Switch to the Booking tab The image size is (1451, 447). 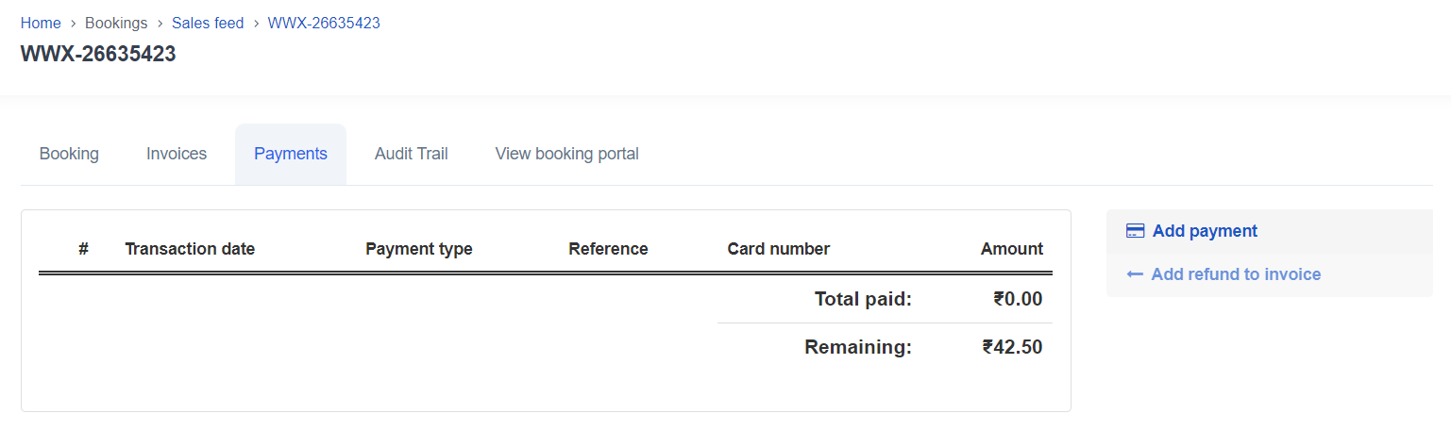69,154
